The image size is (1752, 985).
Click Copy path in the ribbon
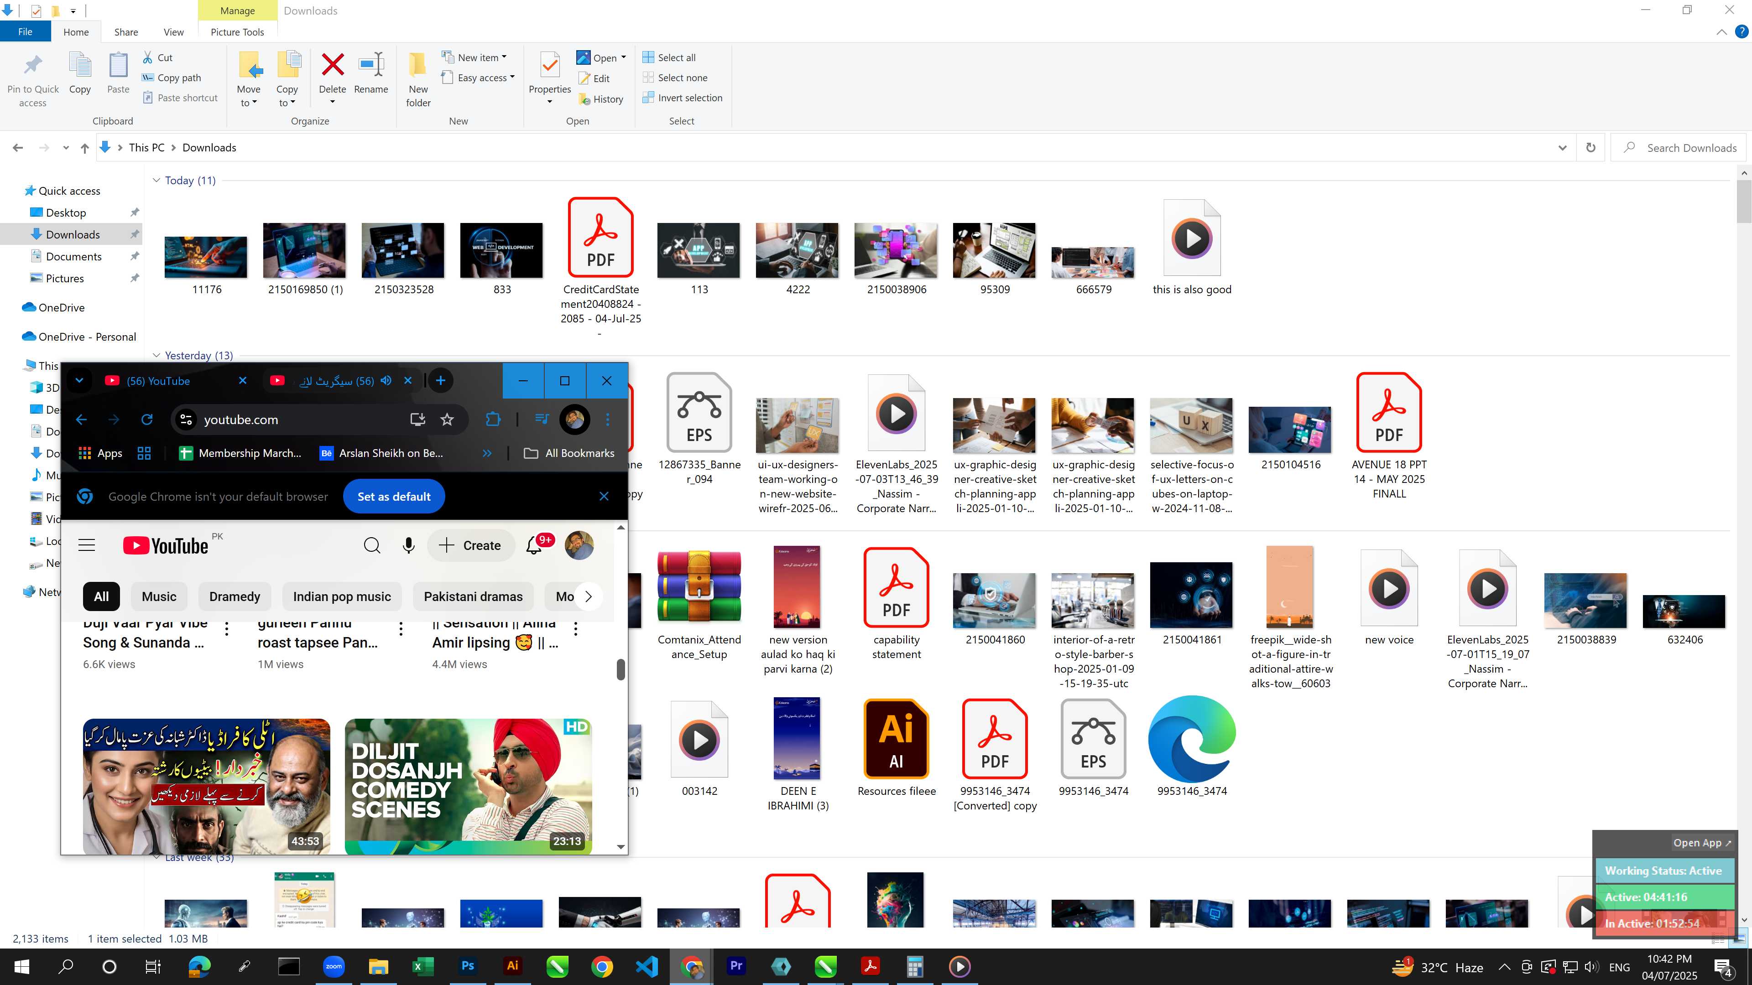point(172,78)
